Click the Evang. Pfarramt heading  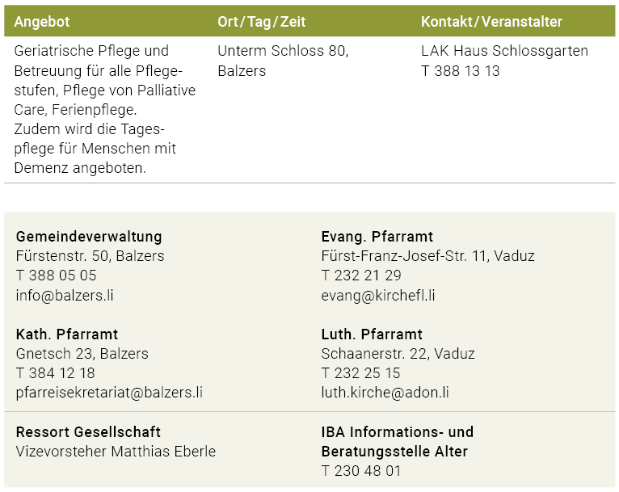(x=377, y=237)
